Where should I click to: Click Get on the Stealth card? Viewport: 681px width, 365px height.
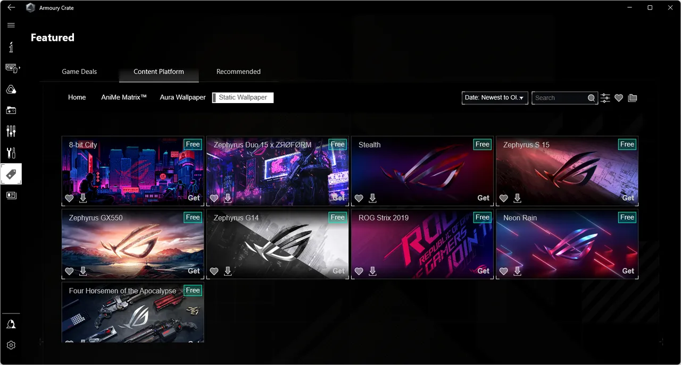[x=484, y=198]
